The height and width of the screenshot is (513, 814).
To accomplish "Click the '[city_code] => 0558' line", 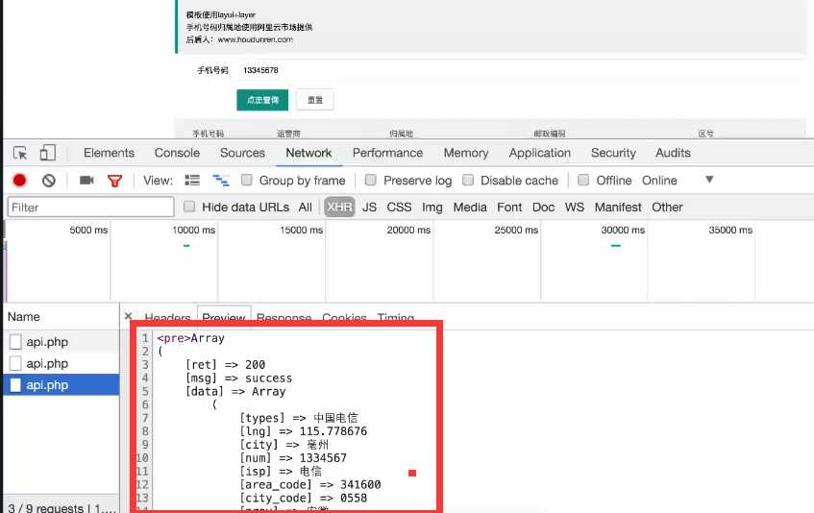I will pyautogui.click(x=303, y=498).
